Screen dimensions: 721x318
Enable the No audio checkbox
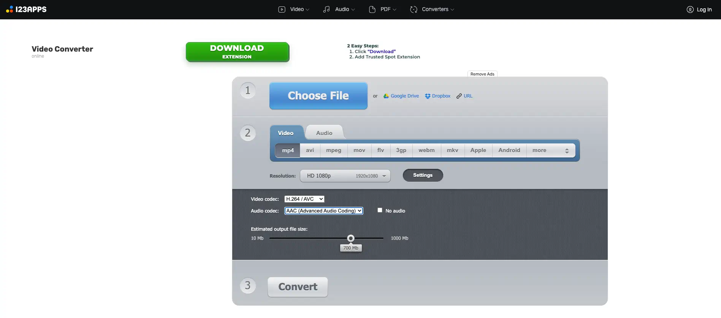380,210
